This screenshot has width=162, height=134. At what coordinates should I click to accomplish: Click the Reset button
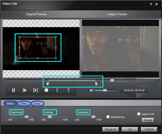click(x=148, y=120)
